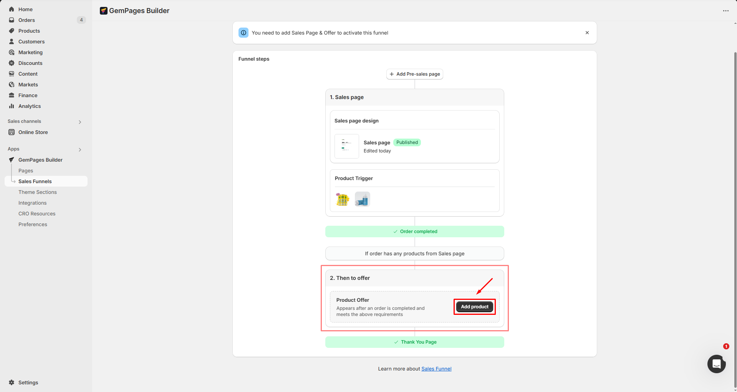Click the Analytics bar chart icon

12,106
